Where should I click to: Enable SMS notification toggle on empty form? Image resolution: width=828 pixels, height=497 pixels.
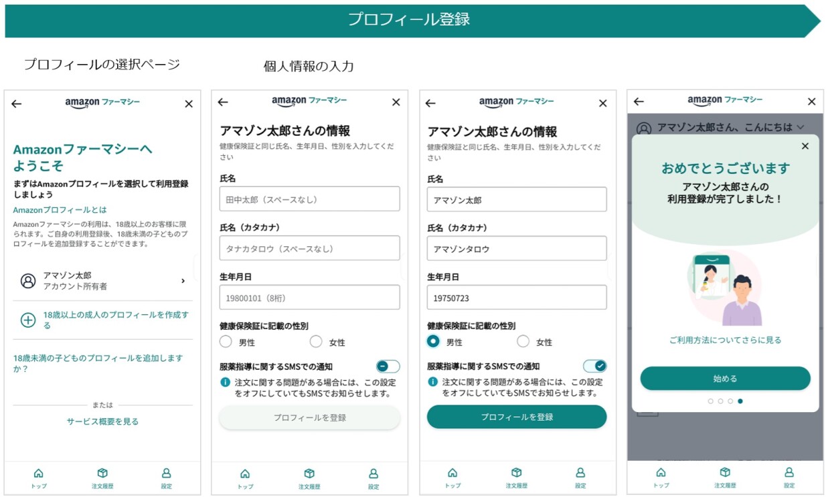388,366
